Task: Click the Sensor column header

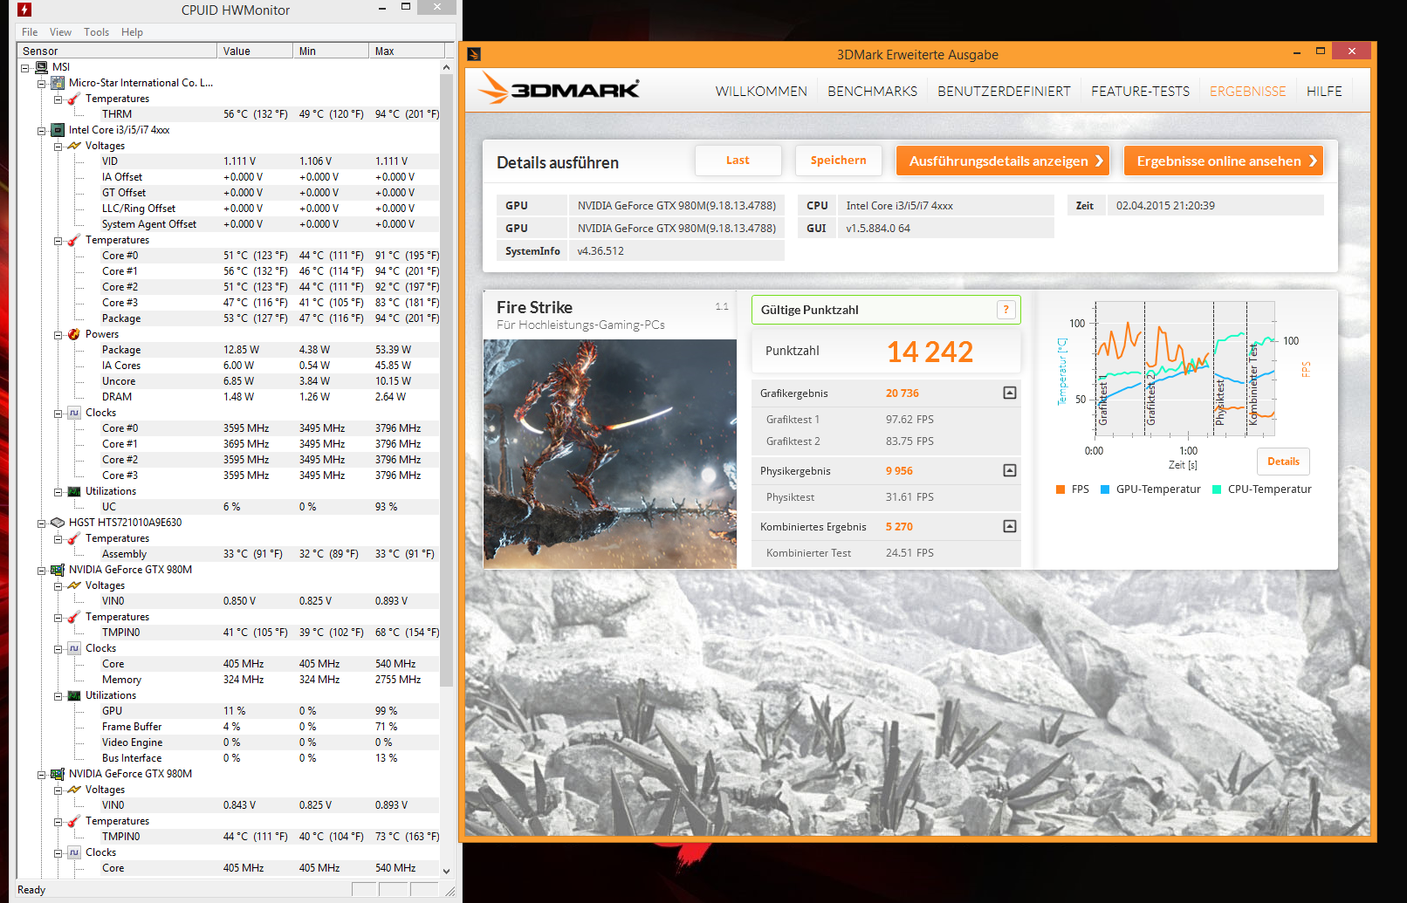Action: click(118, 51)
